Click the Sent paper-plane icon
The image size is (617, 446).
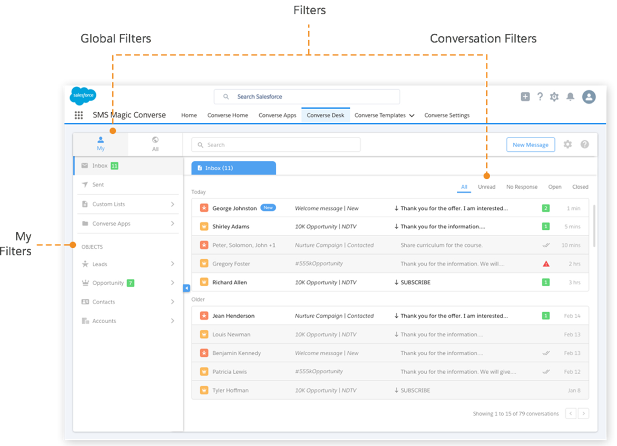(x=85, y=185)
